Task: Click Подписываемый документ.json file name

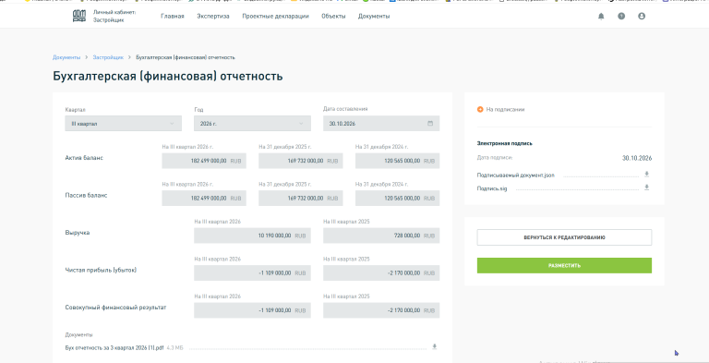Action: [x=515, y=175]
